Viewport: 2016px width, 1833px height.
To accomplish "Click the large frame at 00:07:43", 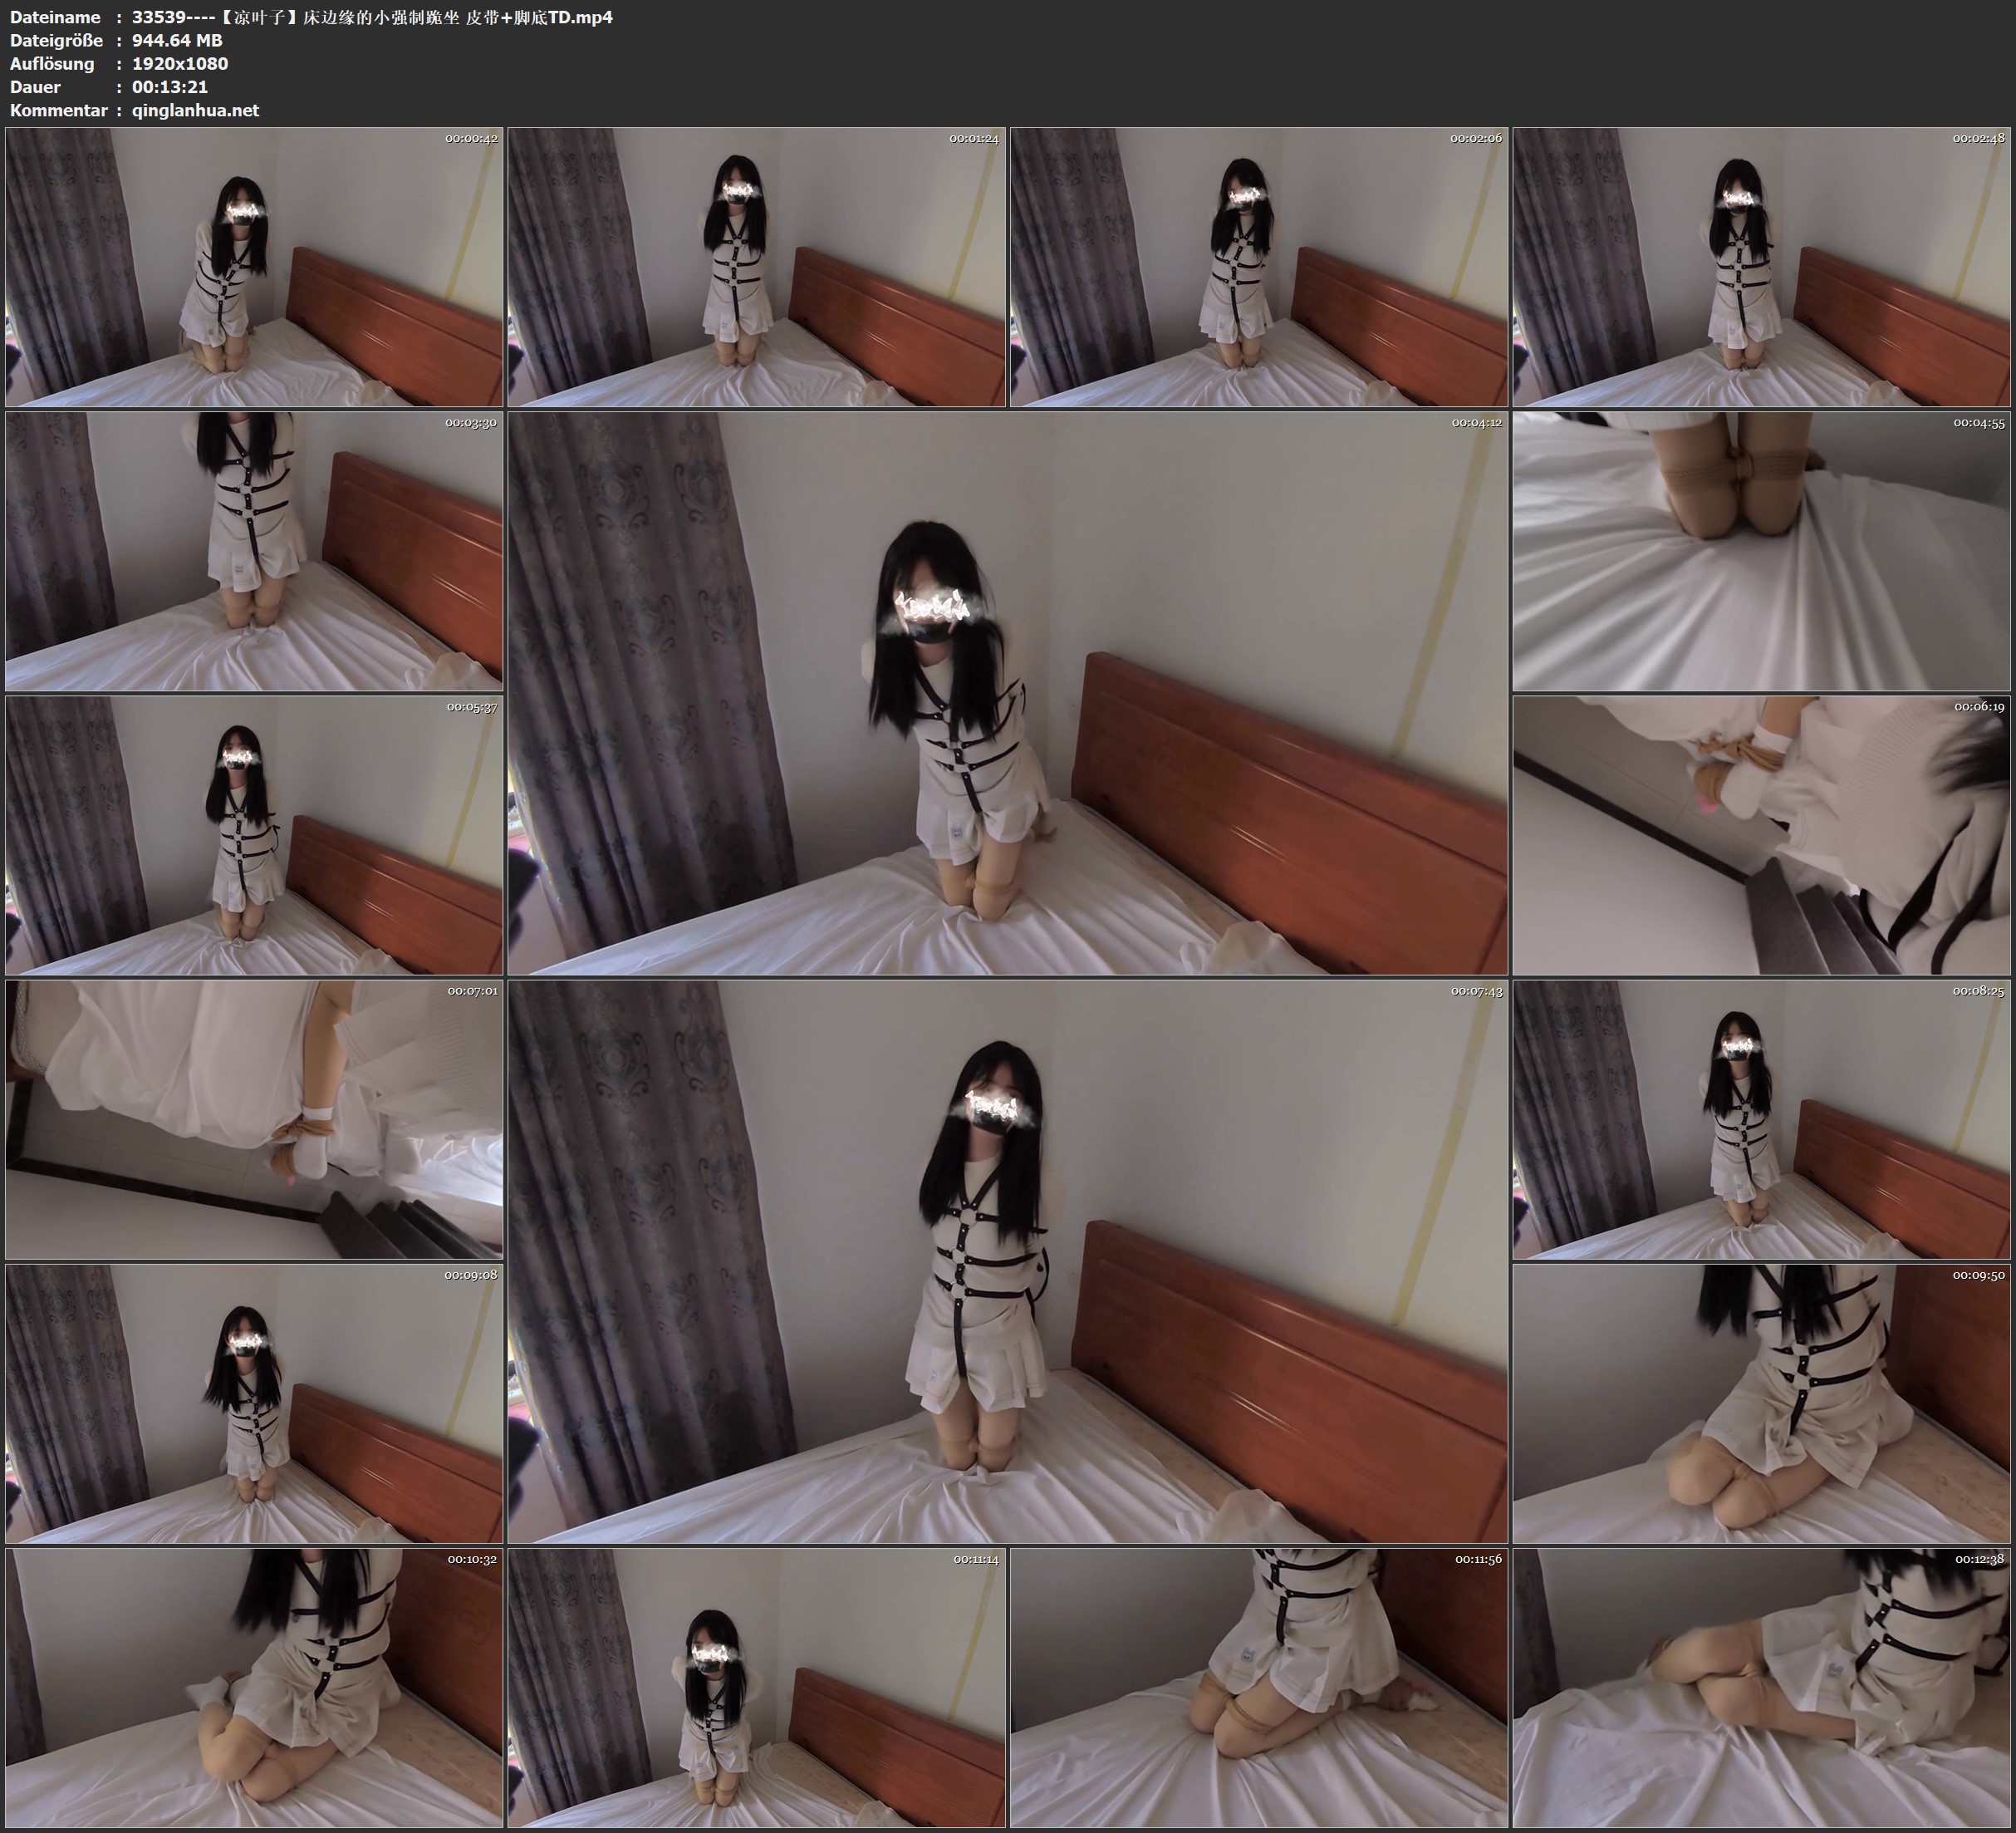I will [x=1007, y=1260].
